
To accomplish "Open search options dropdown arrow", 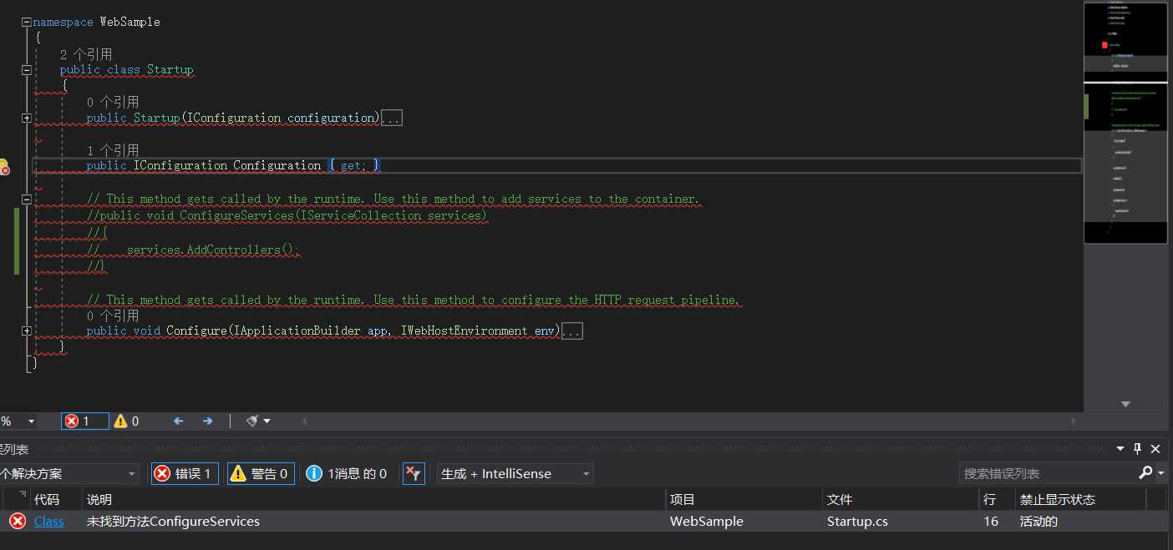I will (x=1161, y=474).
